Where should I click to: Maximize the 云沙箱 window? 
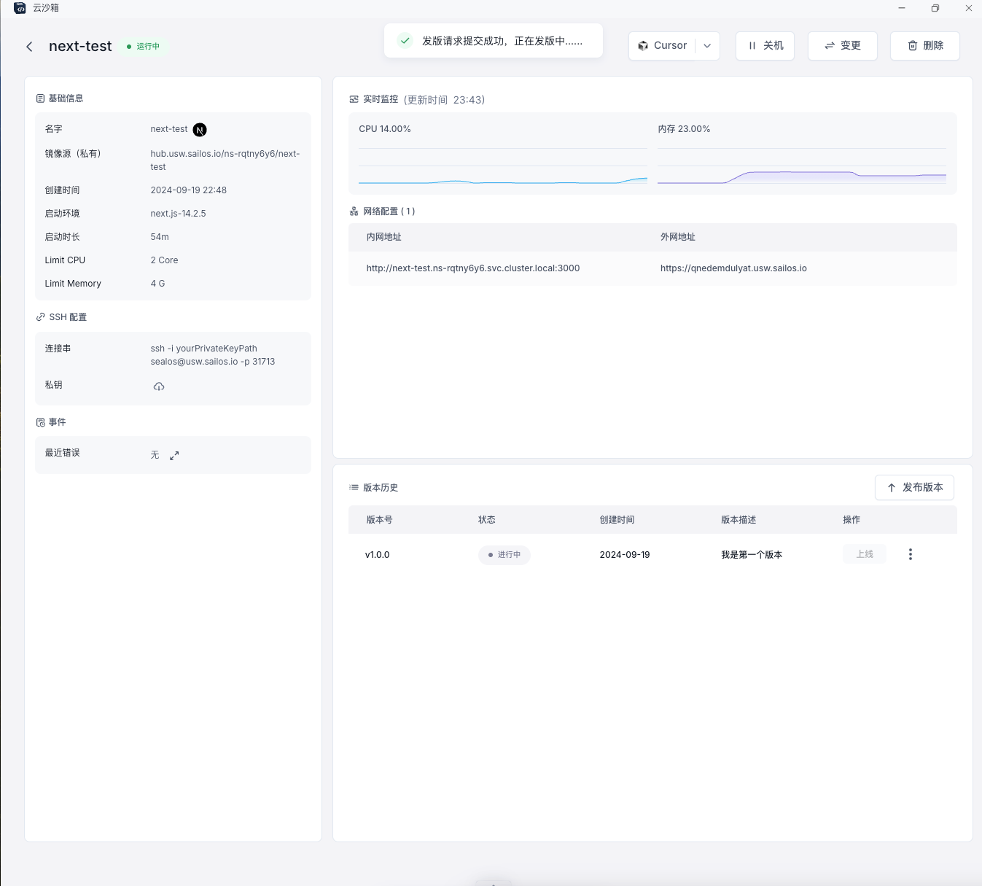point(935,8)
